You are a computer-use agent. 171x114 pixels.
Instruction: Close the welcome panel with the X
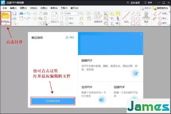[x=141, y=34]
